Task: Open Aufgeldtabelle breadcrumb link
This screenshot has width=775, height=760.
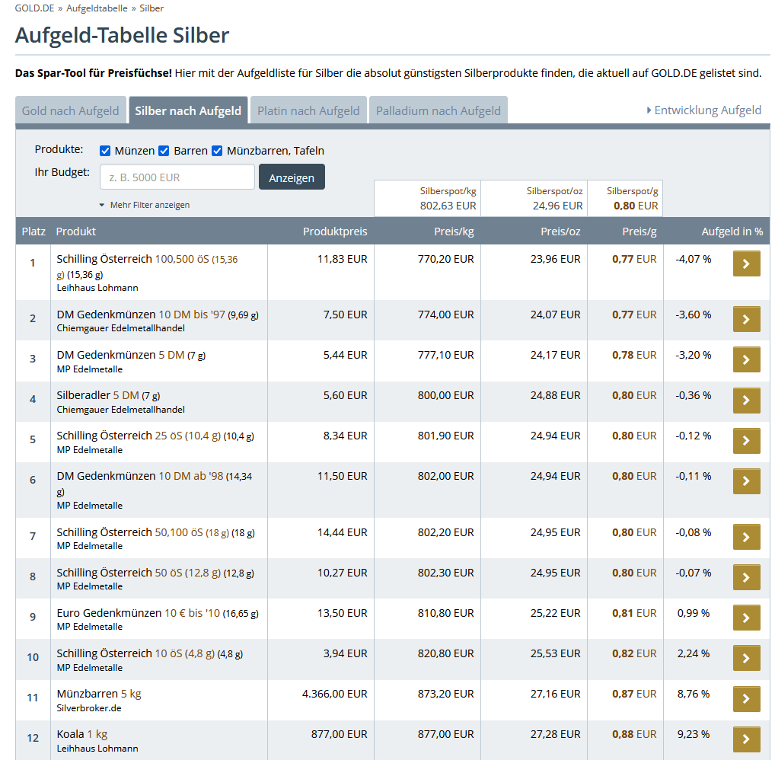Action: tap(97, 8)
